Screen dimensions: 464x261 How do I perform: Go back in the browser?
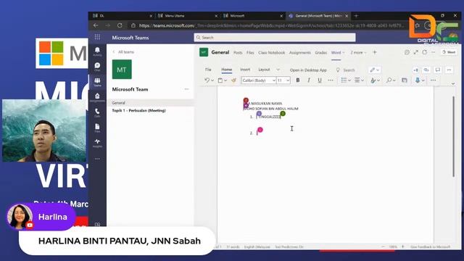click(x=96, y=25)
